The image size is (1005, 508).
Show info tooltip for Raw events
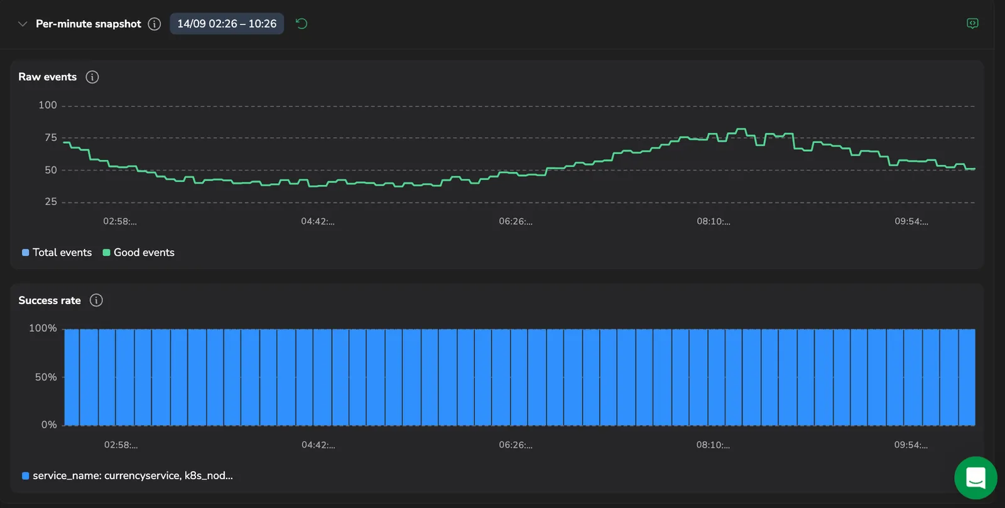point(92,77)
